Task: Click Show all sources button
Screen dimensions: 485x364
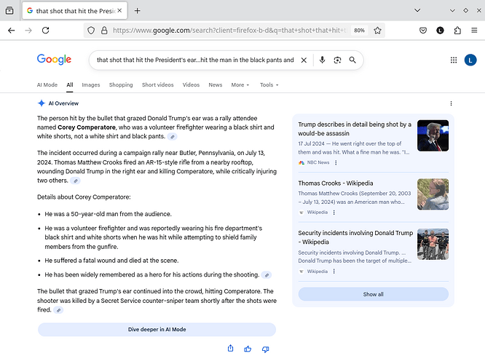Action: 374,294
